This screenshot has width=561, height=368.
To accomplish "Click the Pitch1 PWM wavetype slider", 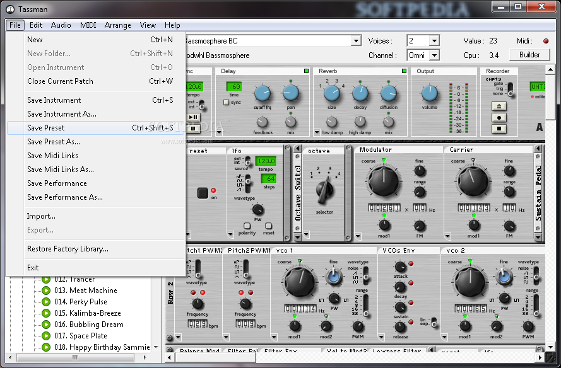I will [198, 269].
